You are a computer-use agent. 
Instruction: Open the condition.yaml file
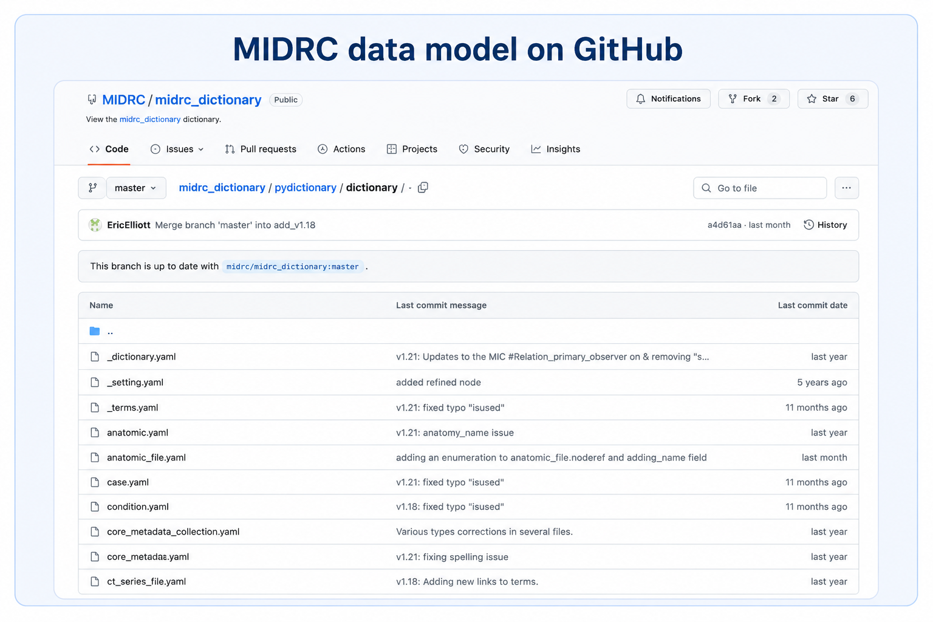coord(138,507)
